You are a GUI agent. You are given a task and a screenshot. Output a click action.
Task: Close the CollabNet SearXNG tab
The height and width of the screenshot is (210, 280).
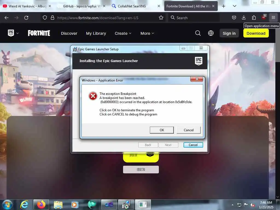coord(159,6)
